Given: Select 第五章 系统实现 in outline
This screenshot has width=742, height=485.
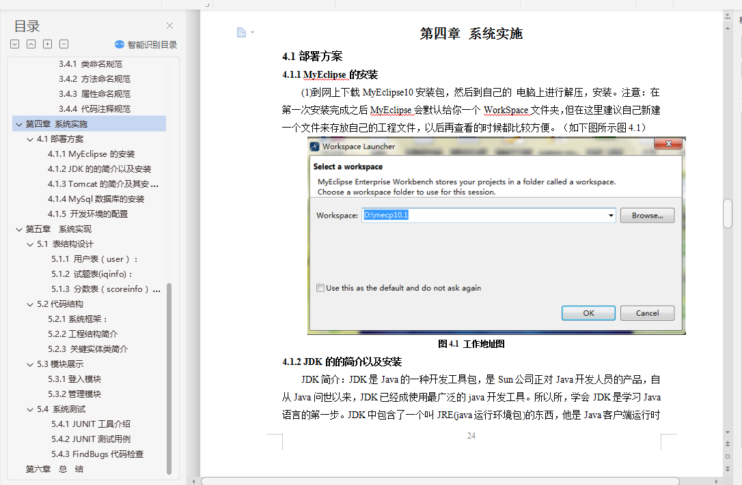Looking at the screenshot, I should [x=59, y=229].
